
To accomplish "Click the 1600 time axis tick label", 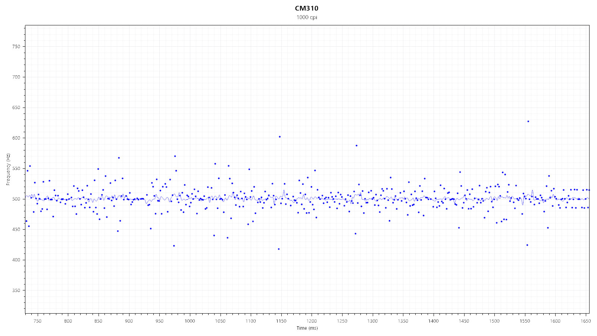I will coord(555,321).
